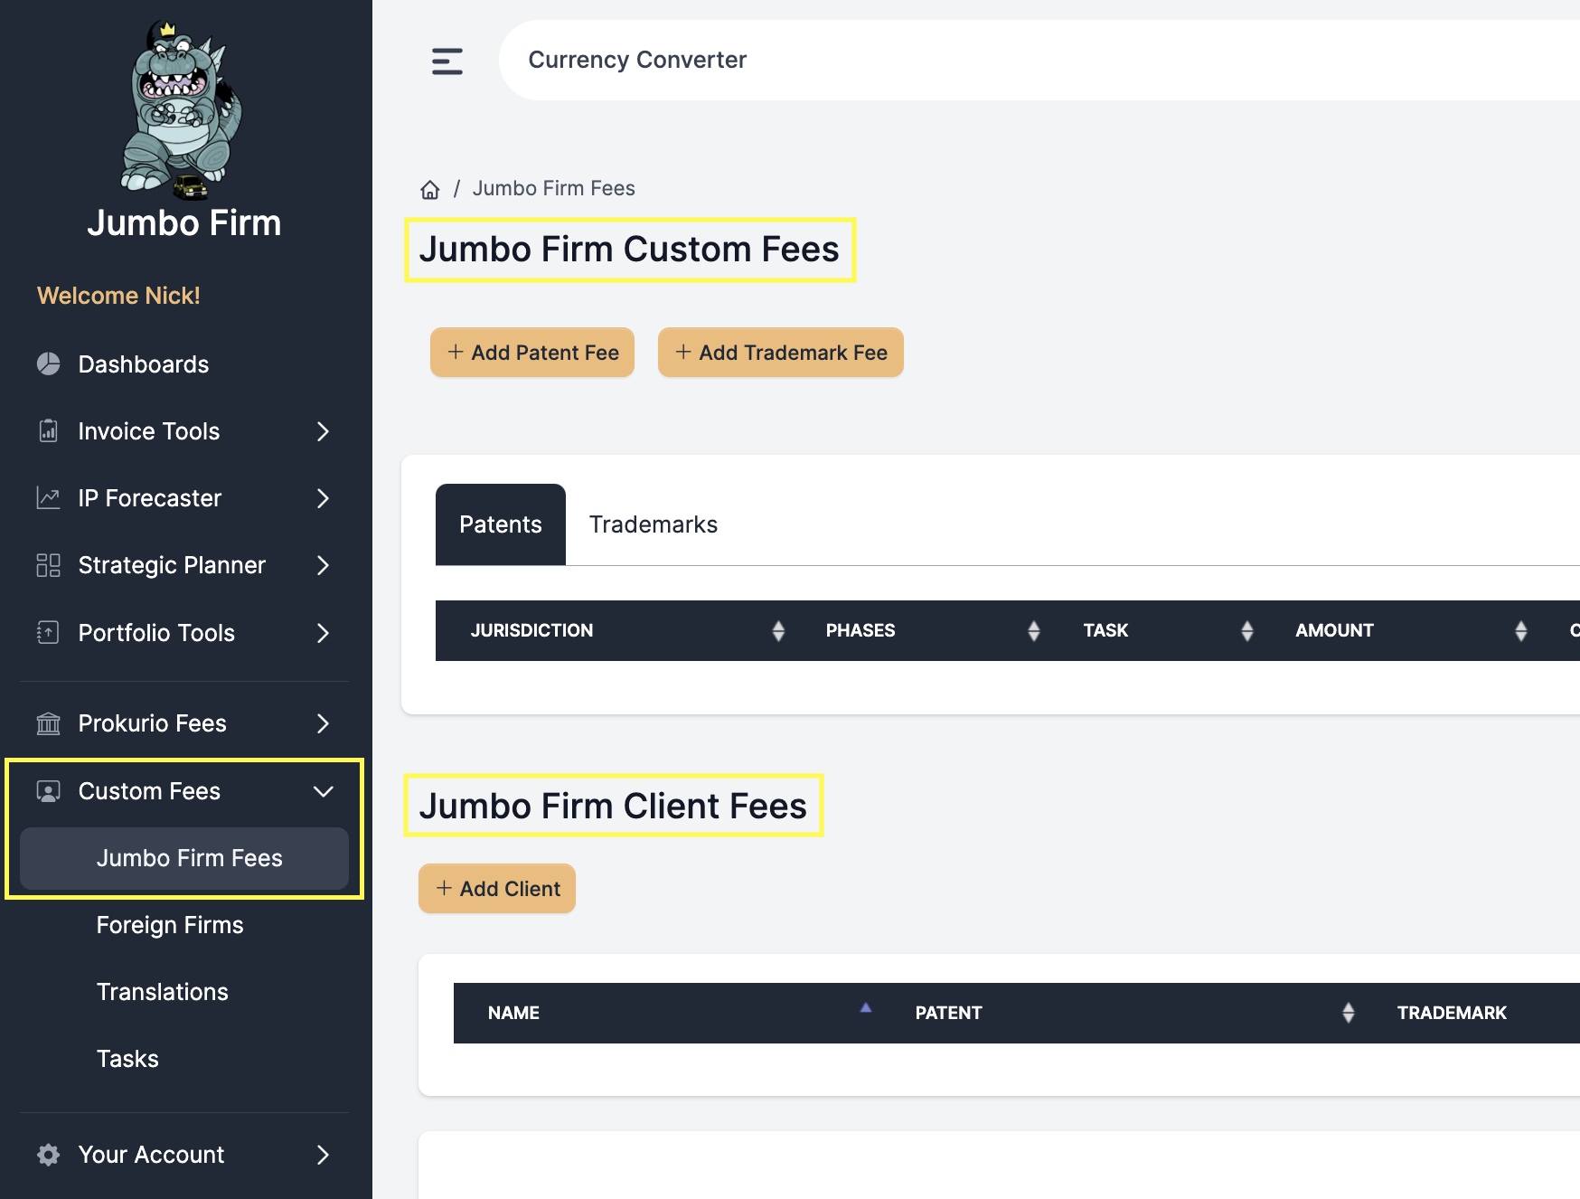Screen dimensions: 1580x1199
Task: Reverse the NAME column sort order
Action: tap(865, 1007)
